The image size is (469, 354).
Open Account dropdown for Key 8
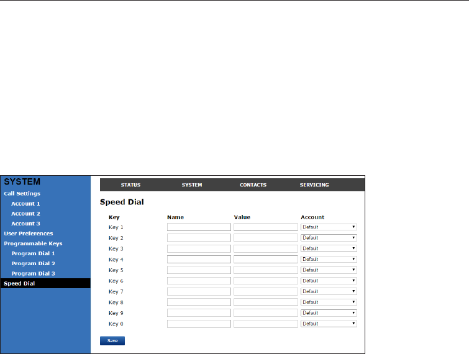coord(329,302)
